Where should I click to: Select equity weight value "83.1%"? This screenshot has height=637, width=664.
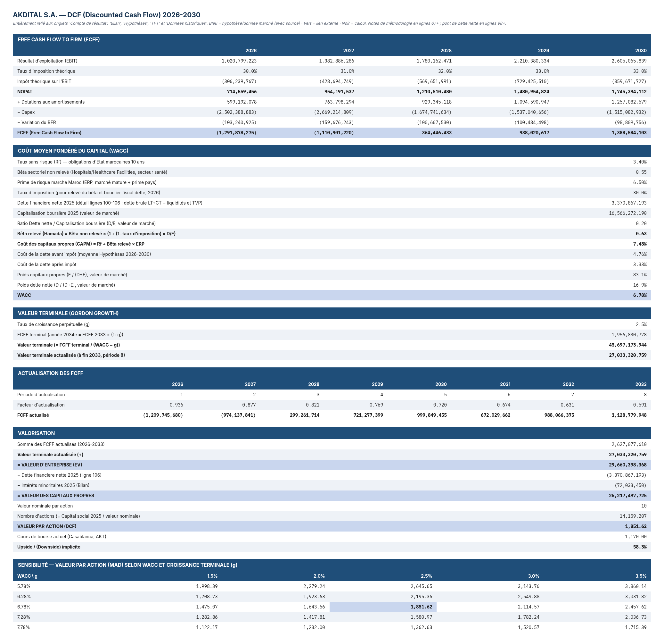pyautogui.click(x=640, y=275)
